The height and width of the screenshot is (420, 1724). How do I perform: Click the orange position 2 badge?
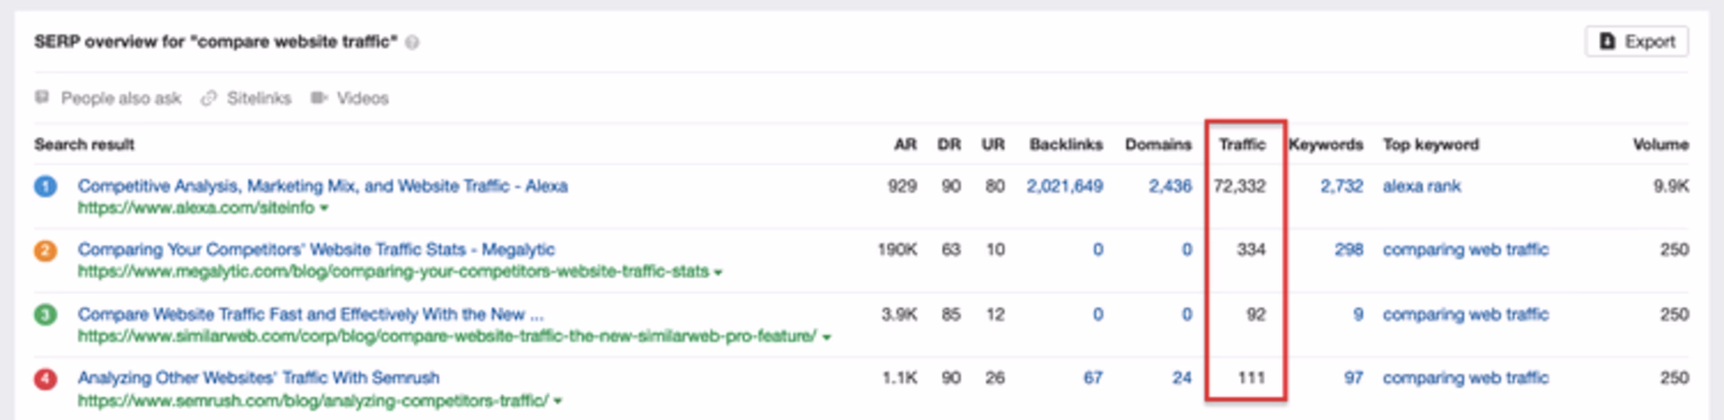(x=46, y=250)
